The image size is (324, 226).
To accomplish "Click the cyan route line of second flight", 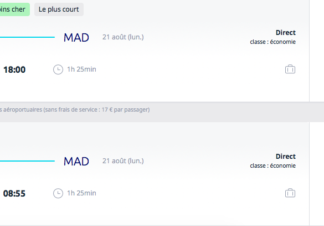I will (x=27, y=161).
